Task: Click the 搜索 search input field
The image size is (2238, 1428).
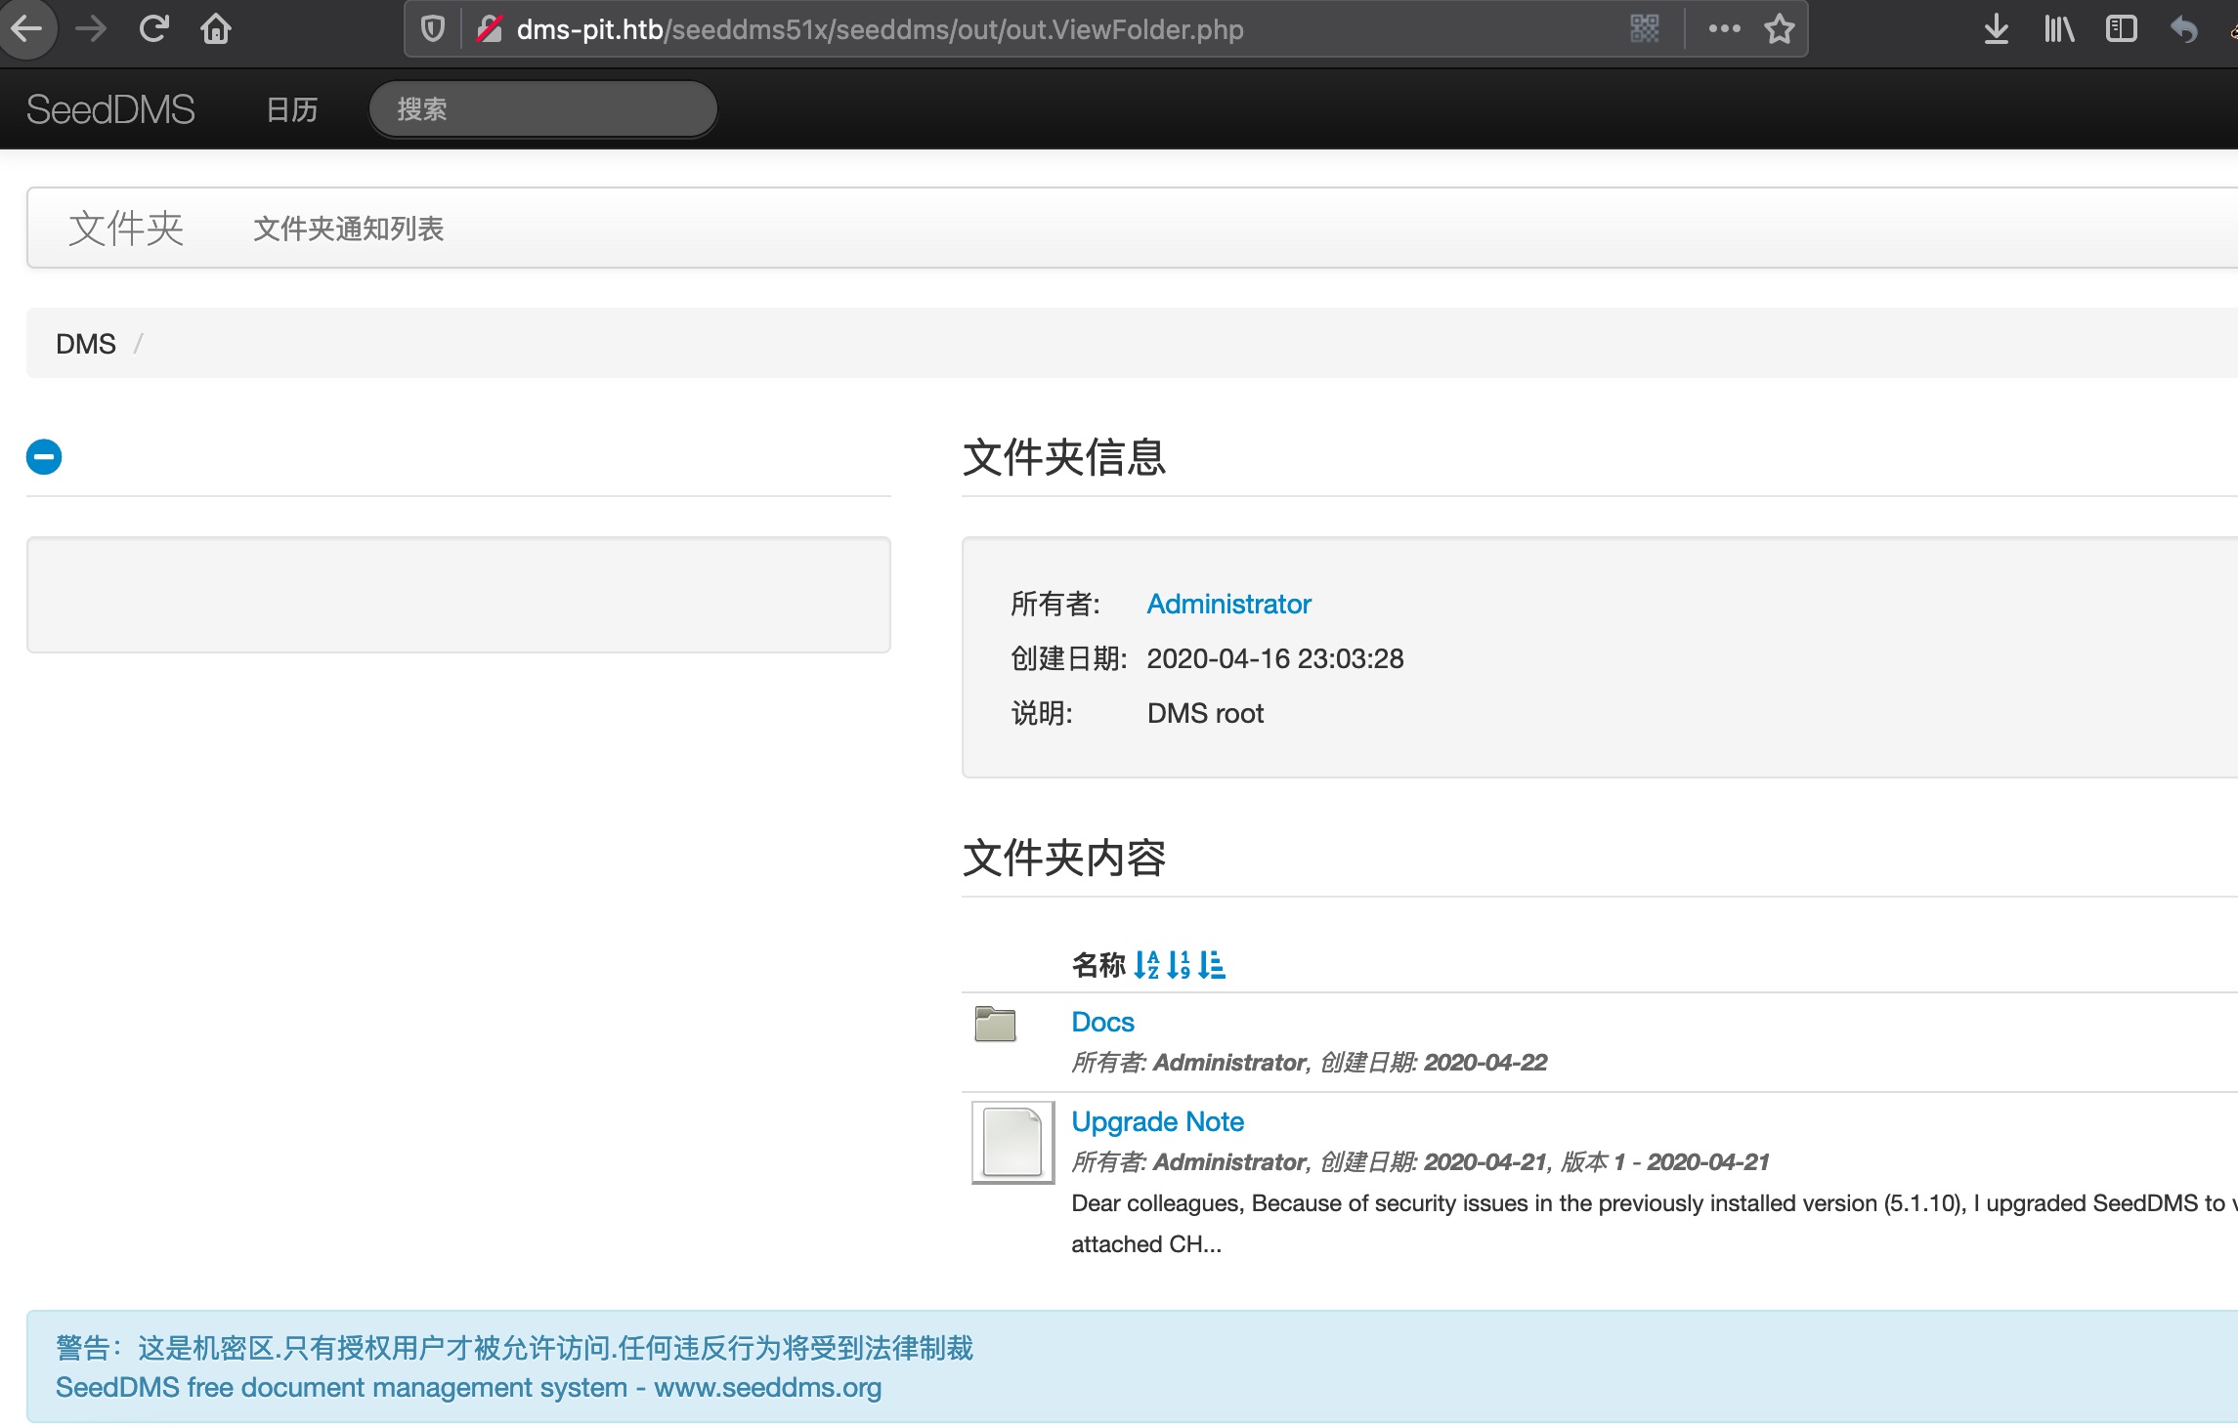Action: 543,109
